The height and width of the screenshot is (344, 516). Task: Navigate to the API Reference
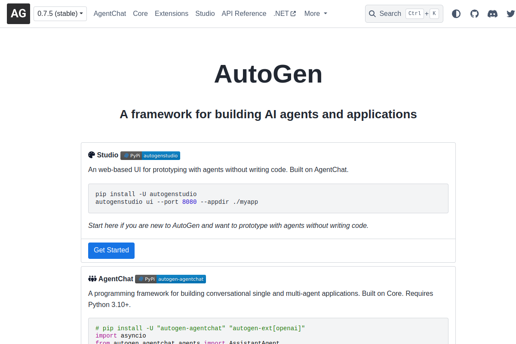pos(244,13)
